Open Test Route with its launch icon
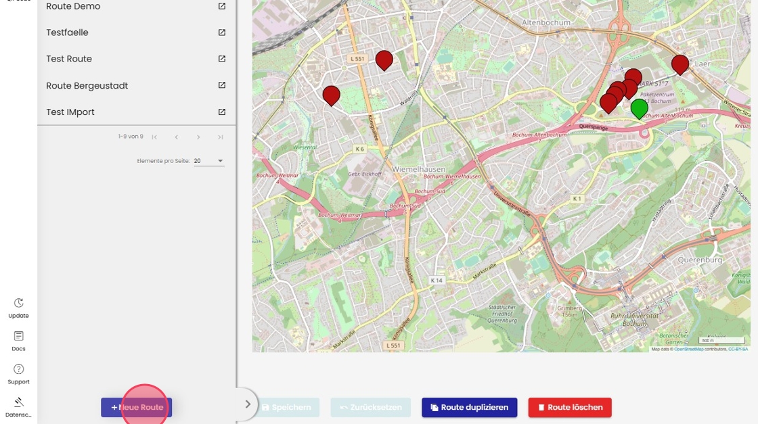Image resolution: width=758 pixels, height=424 pixels. [222, 59]
